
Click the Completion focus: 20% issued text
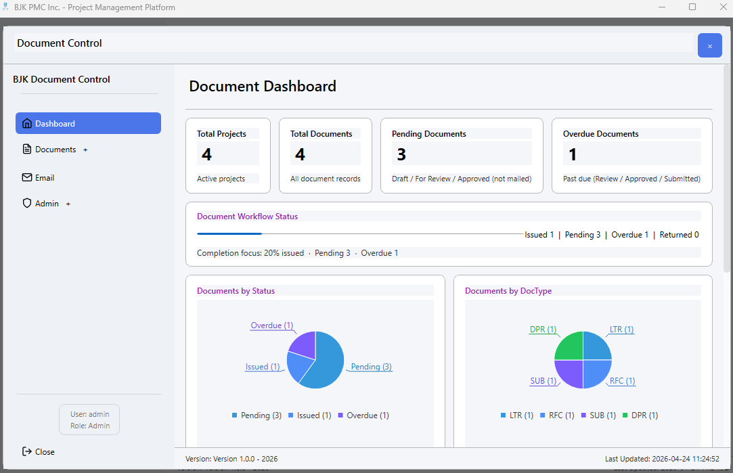(x=250, y=253)
